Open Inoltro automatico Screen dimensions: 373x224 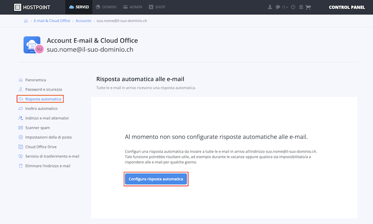[41, 109]
